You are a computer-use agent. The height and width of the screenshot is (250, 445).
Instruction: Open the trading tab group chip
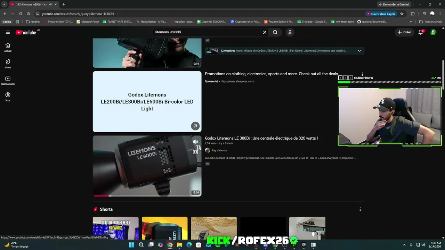pyautogui.click(x=7, y=22)
